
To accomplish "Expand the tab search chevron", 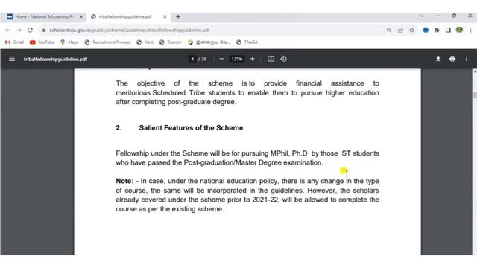I will (x=422, y=16).
